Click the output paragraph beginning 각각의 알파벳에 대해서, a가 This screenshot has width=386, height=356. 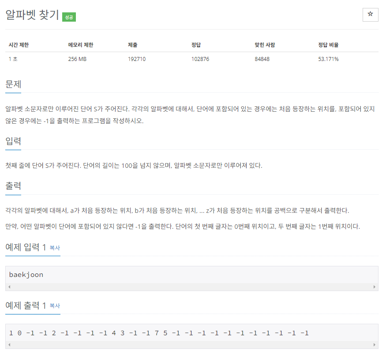[177, 211]
